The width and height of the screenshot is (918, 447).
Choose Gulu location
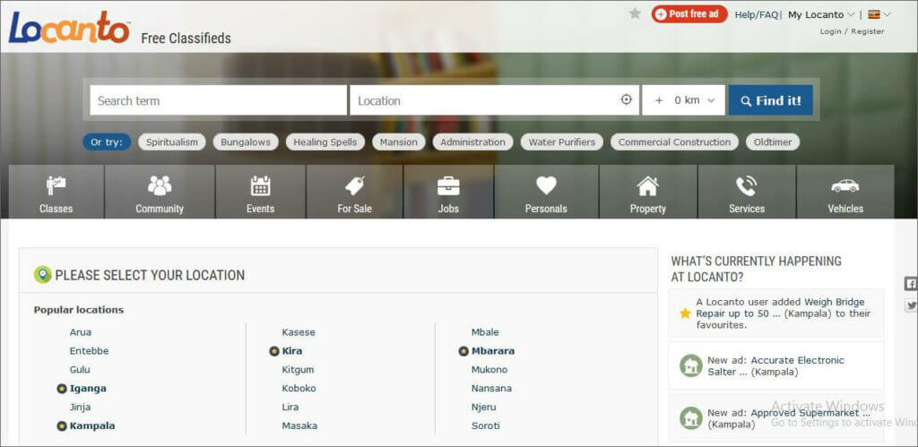[x=80, y=370]
